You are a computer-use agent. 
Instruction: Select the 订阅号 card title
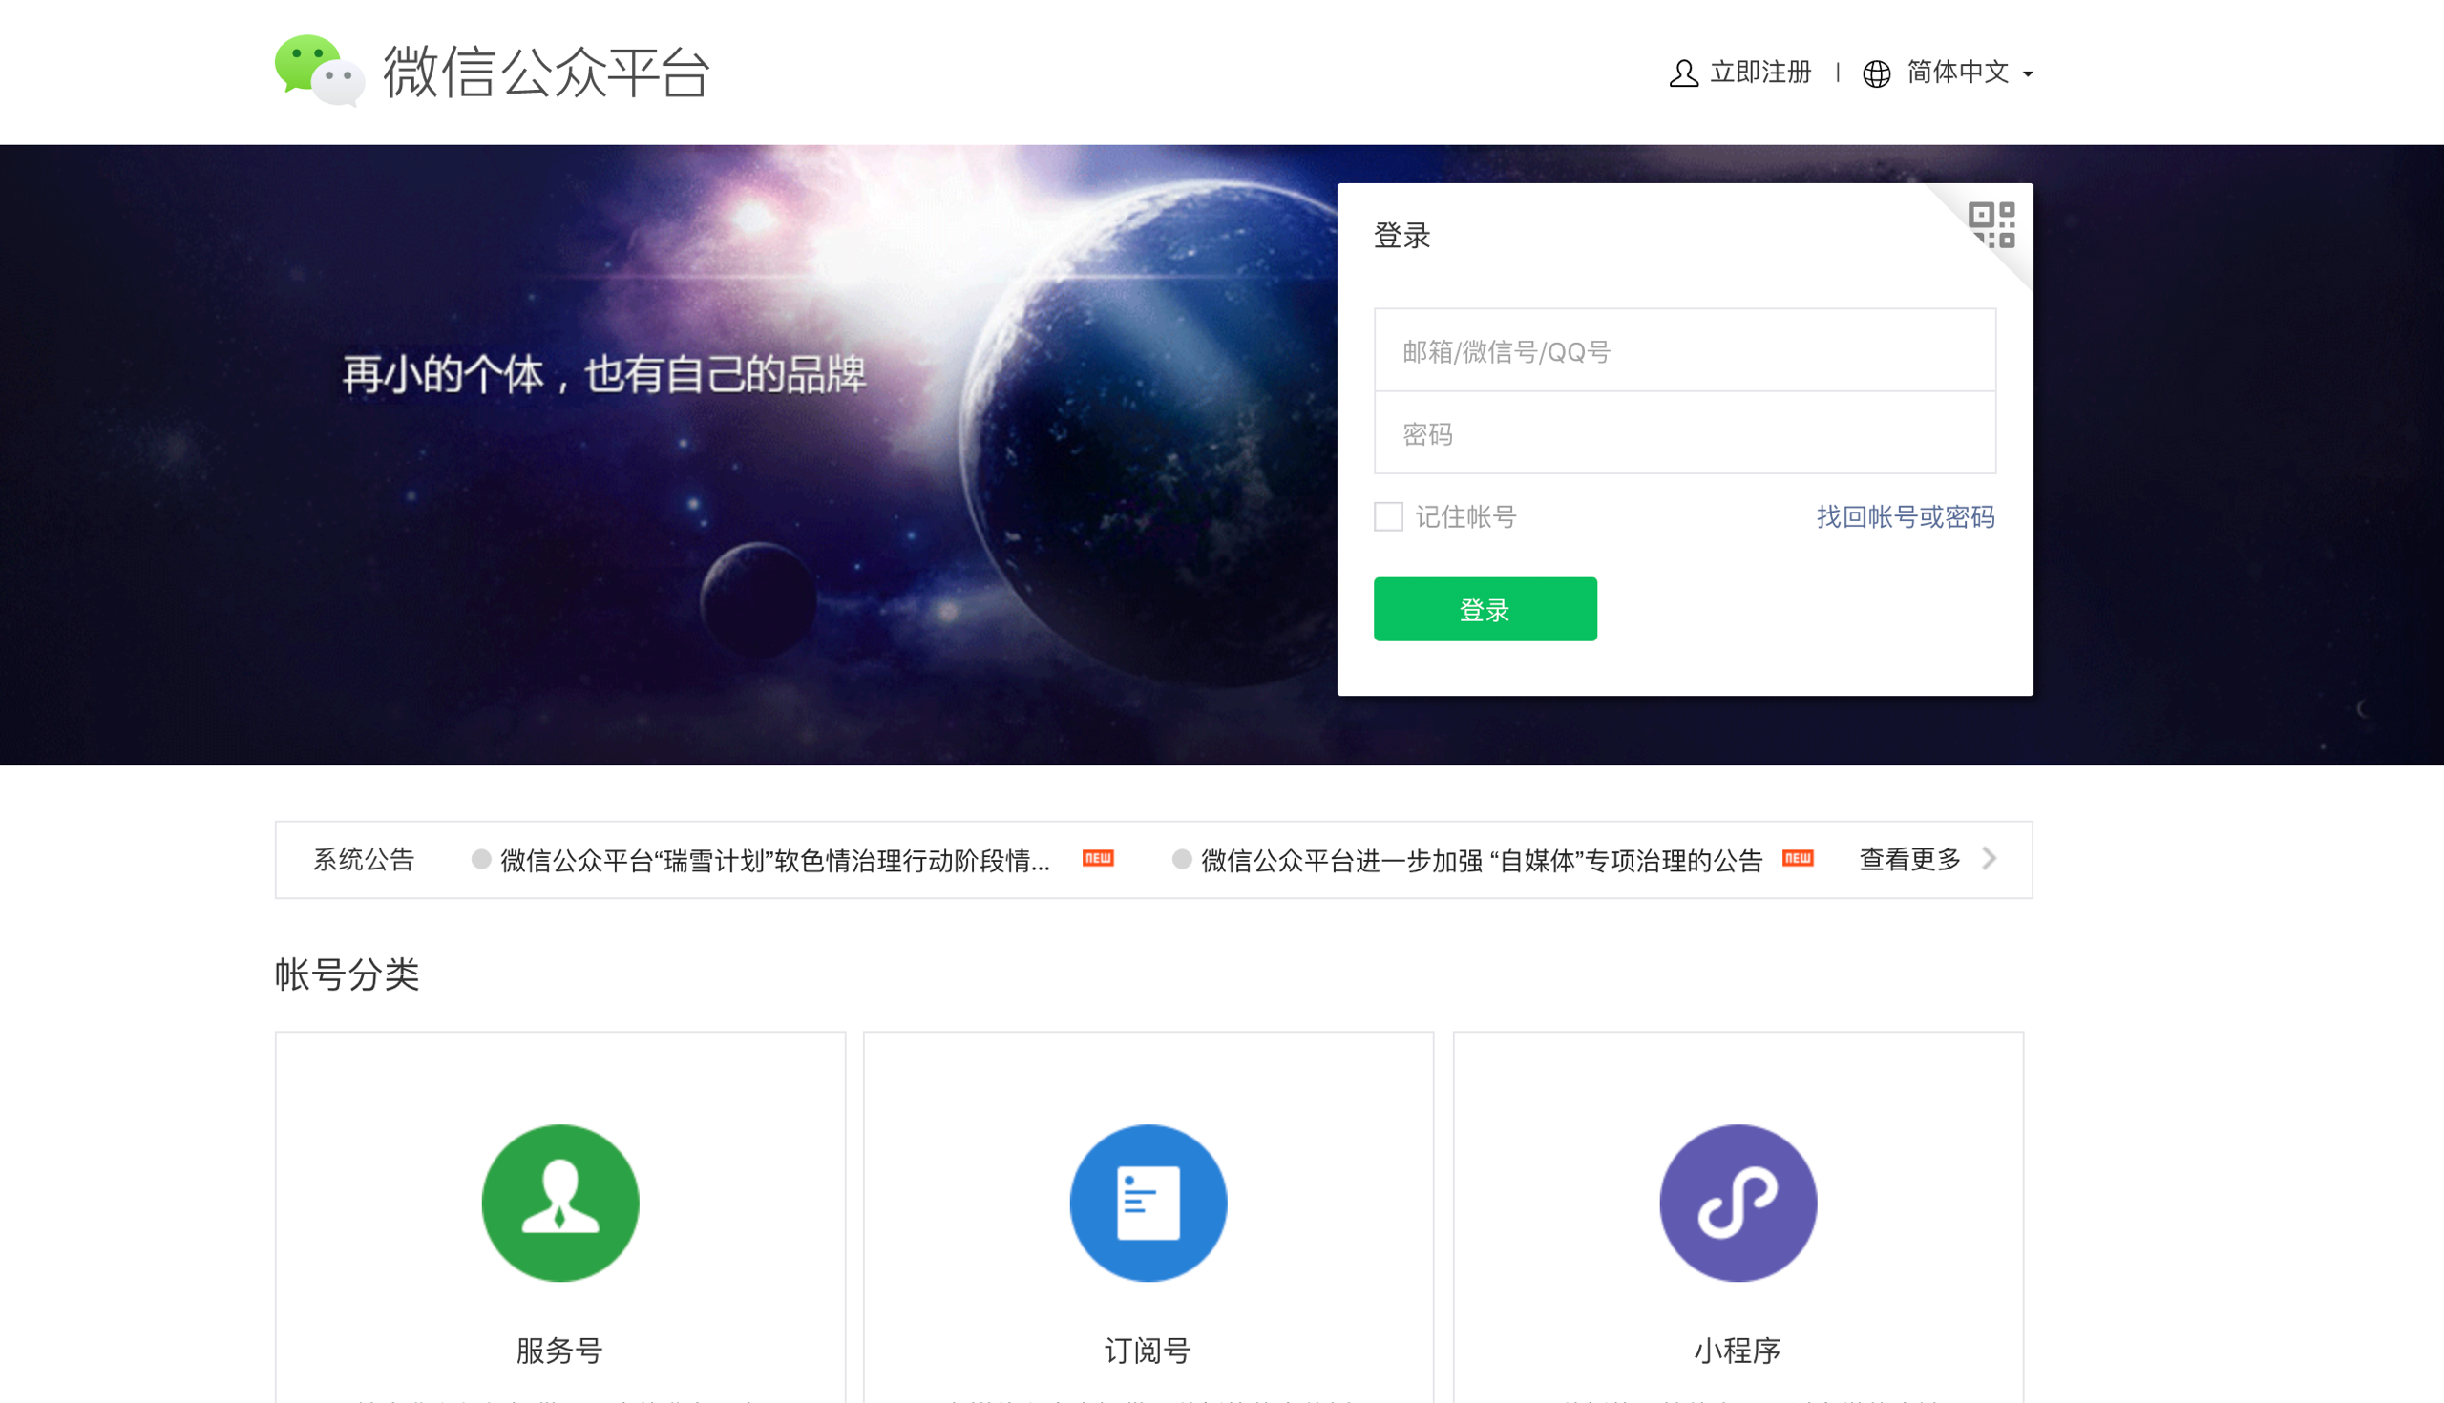[x=1147, y=1350]
